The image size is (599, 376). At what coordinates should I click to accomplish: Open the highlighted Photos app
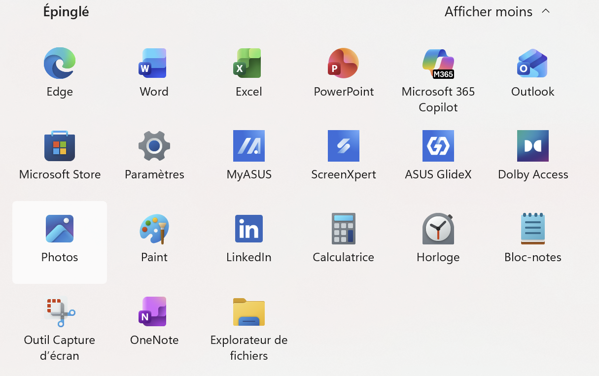[60, 242]
